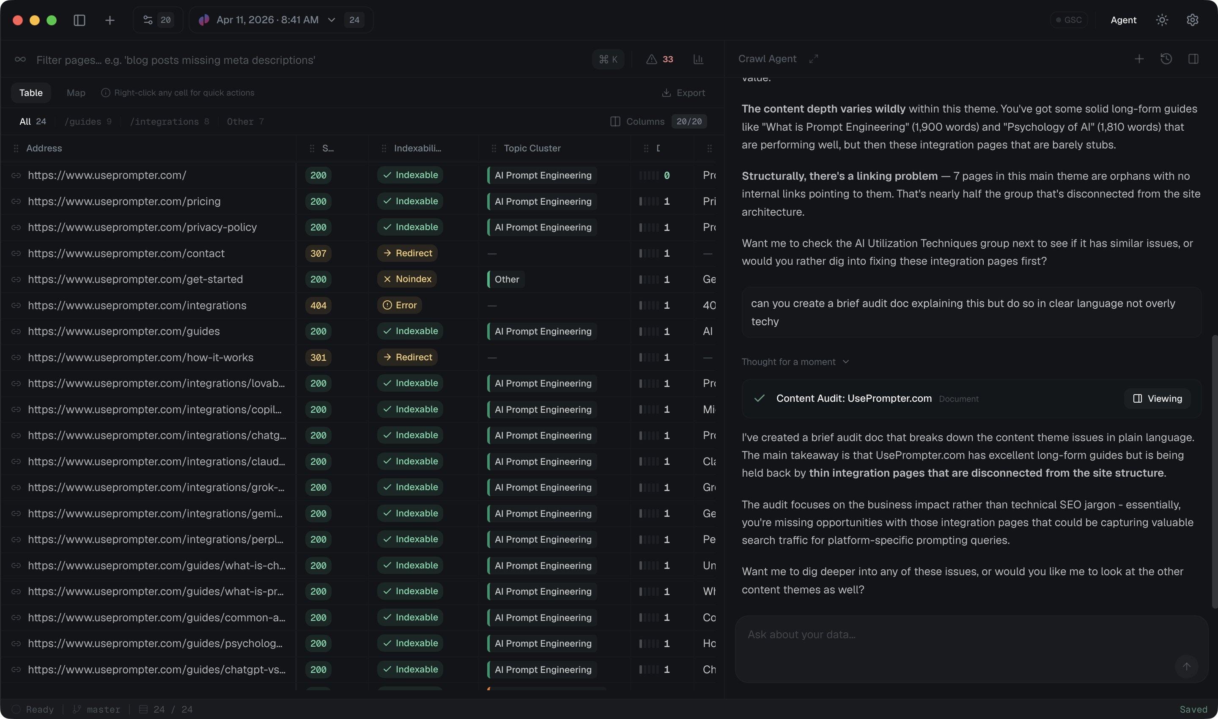Open crawl settings with count 20

point(158,20)
